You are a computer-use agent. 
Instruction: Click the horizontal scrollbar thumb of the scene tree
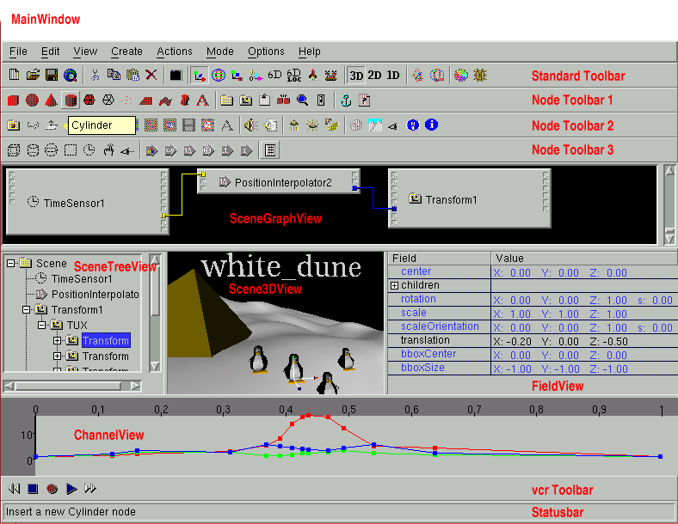[68, 386]
